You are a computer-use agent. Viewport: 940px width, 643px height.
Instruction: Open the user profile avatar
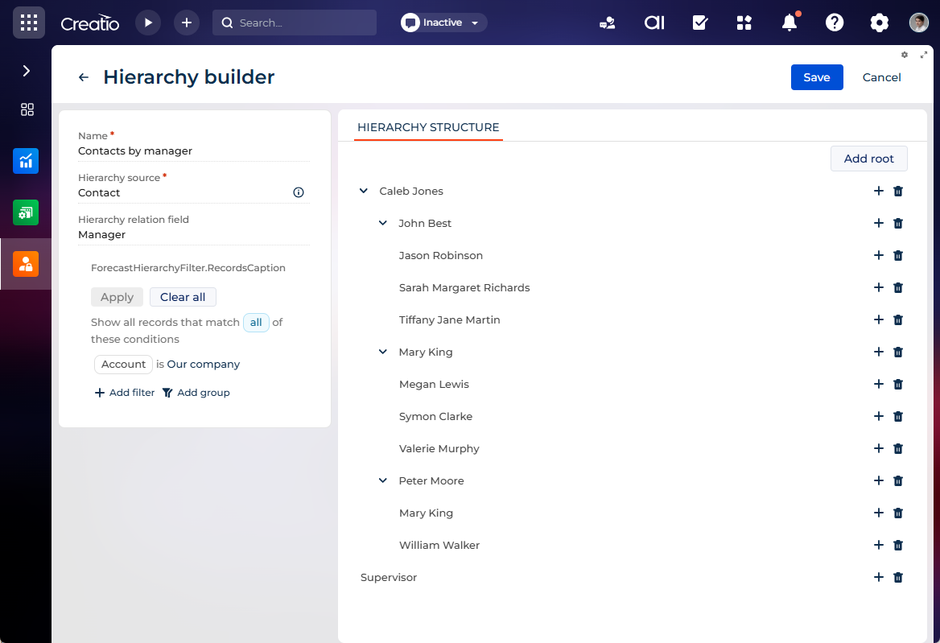[918, 23]
